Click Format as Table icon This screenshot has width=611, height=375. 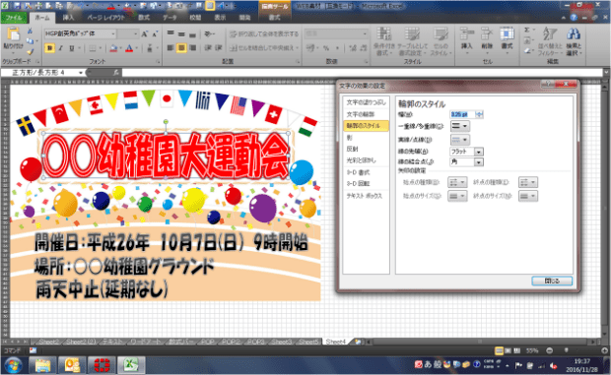pos(412,41)
